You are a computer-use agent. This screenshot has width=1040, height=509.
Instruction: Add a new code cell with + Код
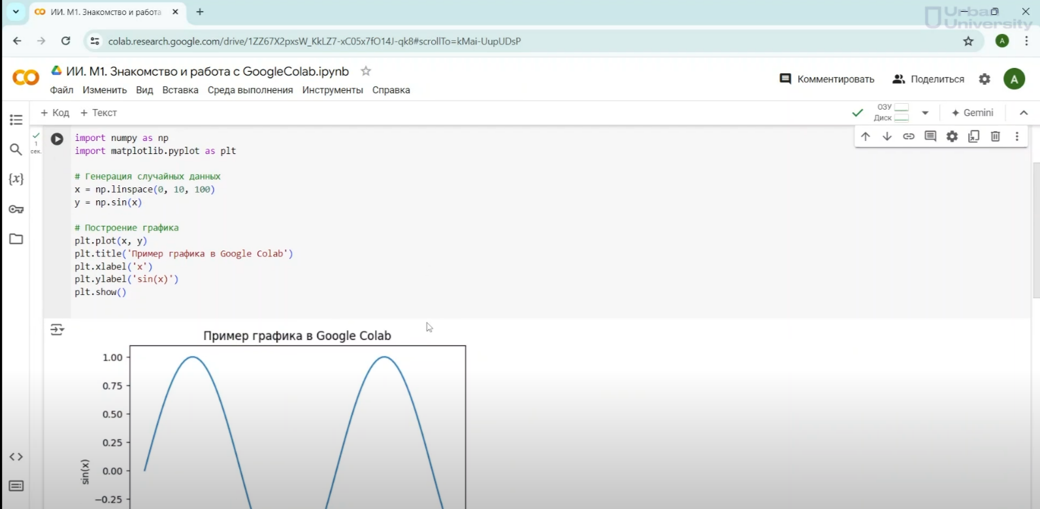(55, 113)
